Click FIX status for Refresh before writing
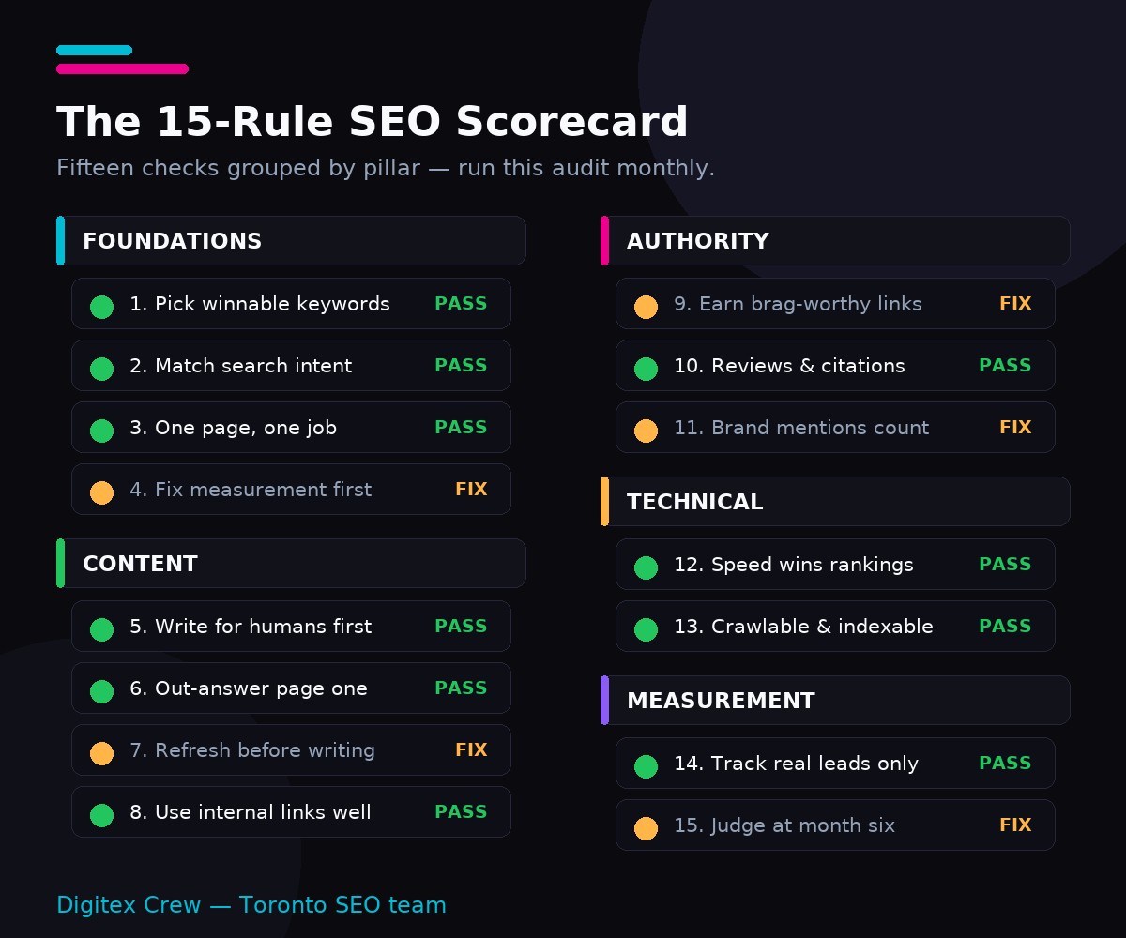The width and height of the screenshot is (1126, 938). [471, 750]
